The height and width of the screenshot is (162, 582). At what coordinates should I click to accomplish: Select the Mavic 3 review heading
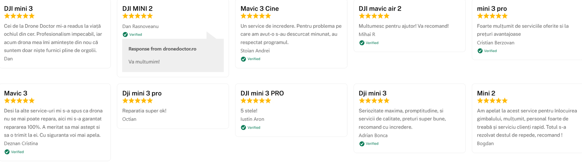click(x=16, y=93)
